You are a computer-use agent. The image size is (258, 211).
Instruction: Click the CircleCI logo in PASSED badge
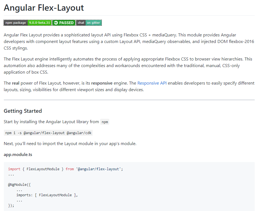pos(56,23)
